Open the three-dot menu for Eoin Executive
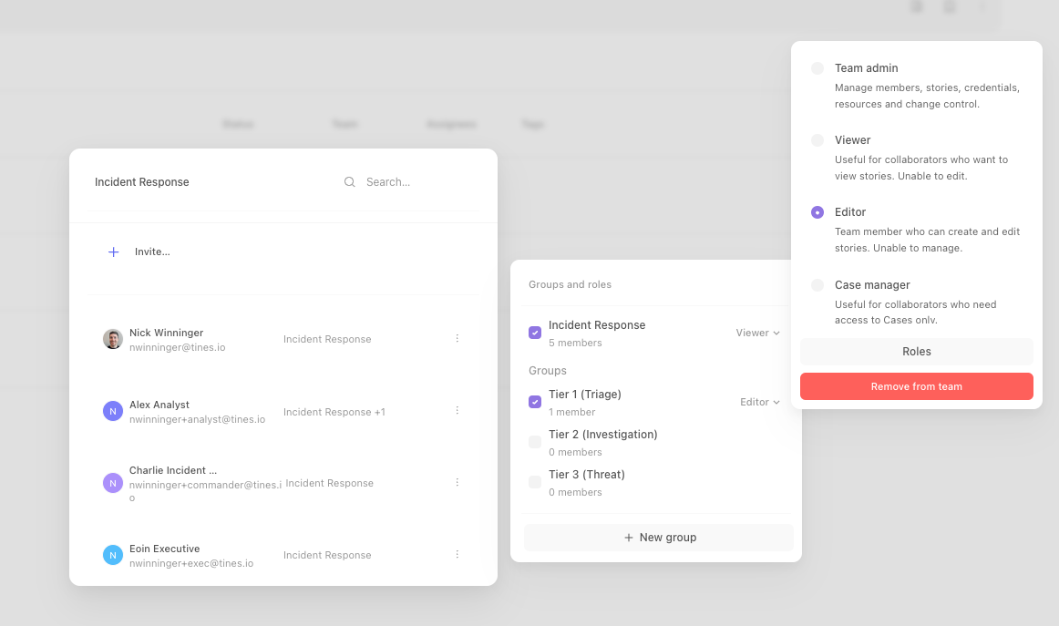1059x626 pixels. pyautogui.click(x=458, y=554)
